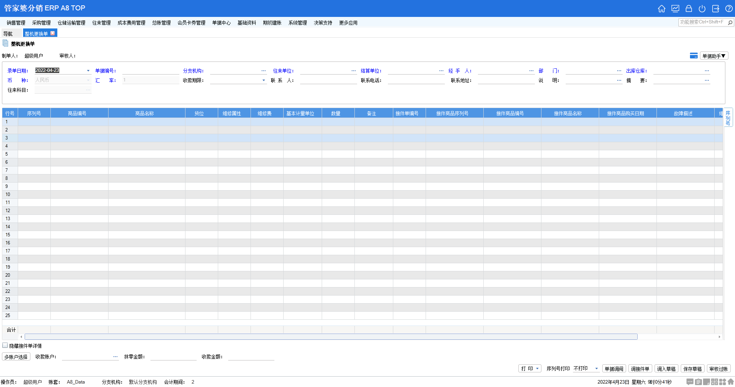Open the monitor chart dashboard icon
The width and height of the screenshot is (735, 387).
pyautogui.click(x=675, y=8)
